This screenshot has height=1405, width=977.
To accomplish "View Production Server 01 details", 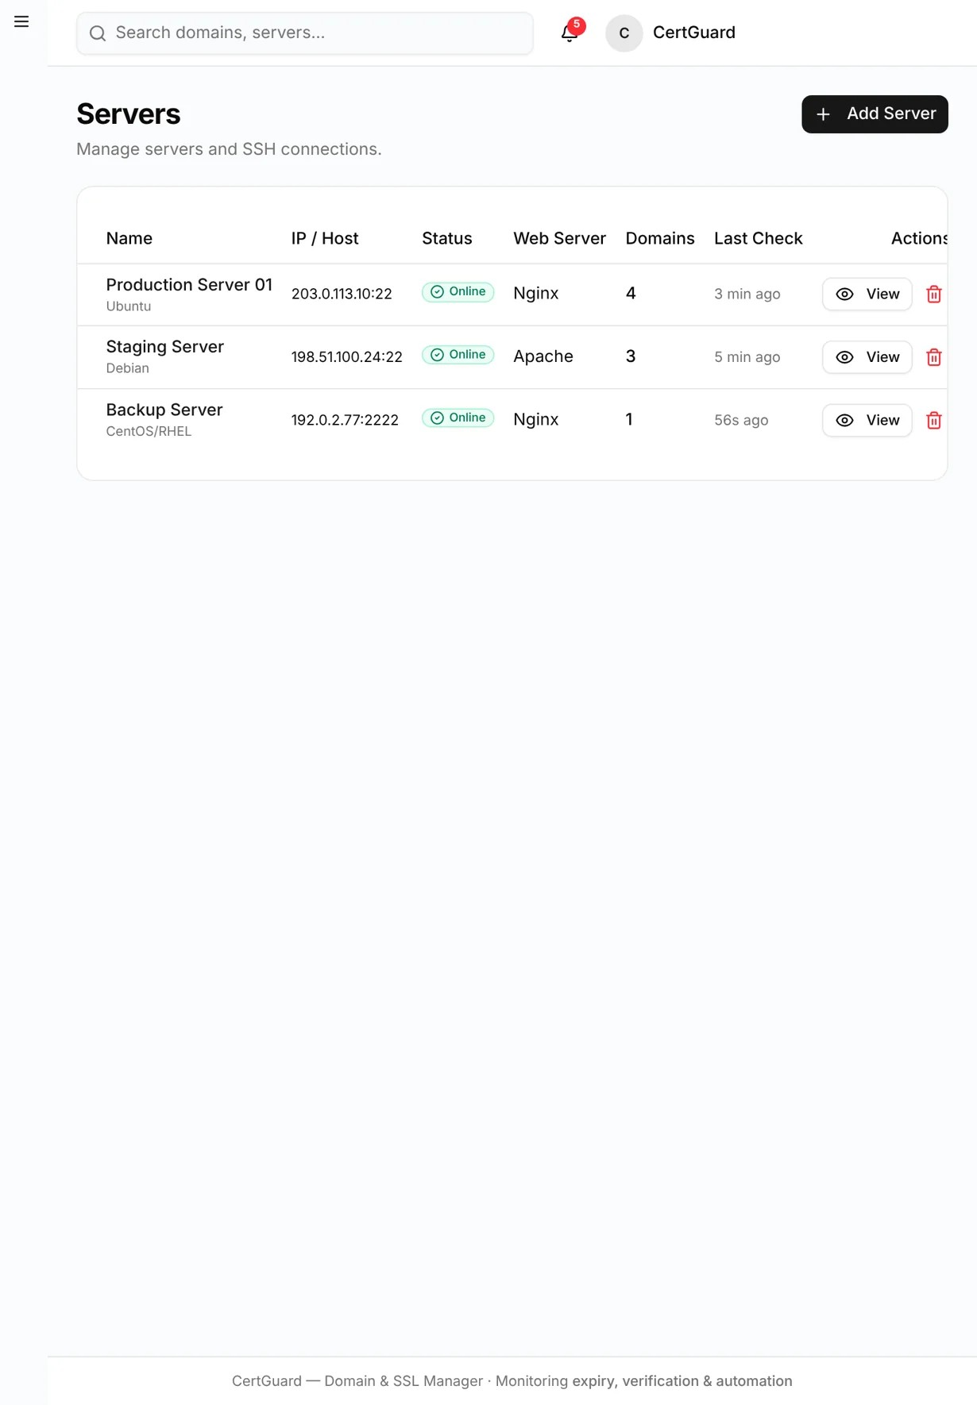I will click(x=867, y=294).
